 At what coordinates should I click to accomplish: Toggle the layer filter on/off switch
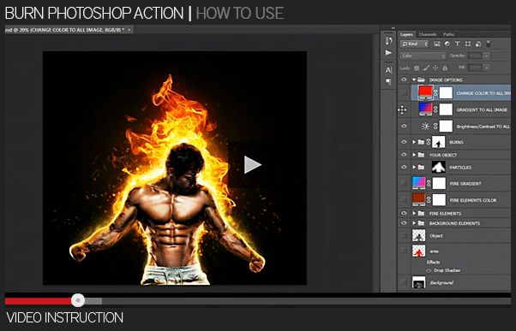pos(489,44)
